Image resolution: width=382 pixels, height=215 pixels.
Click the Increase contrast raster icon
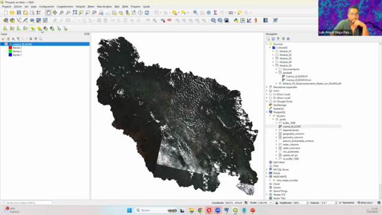pos(45,29)
